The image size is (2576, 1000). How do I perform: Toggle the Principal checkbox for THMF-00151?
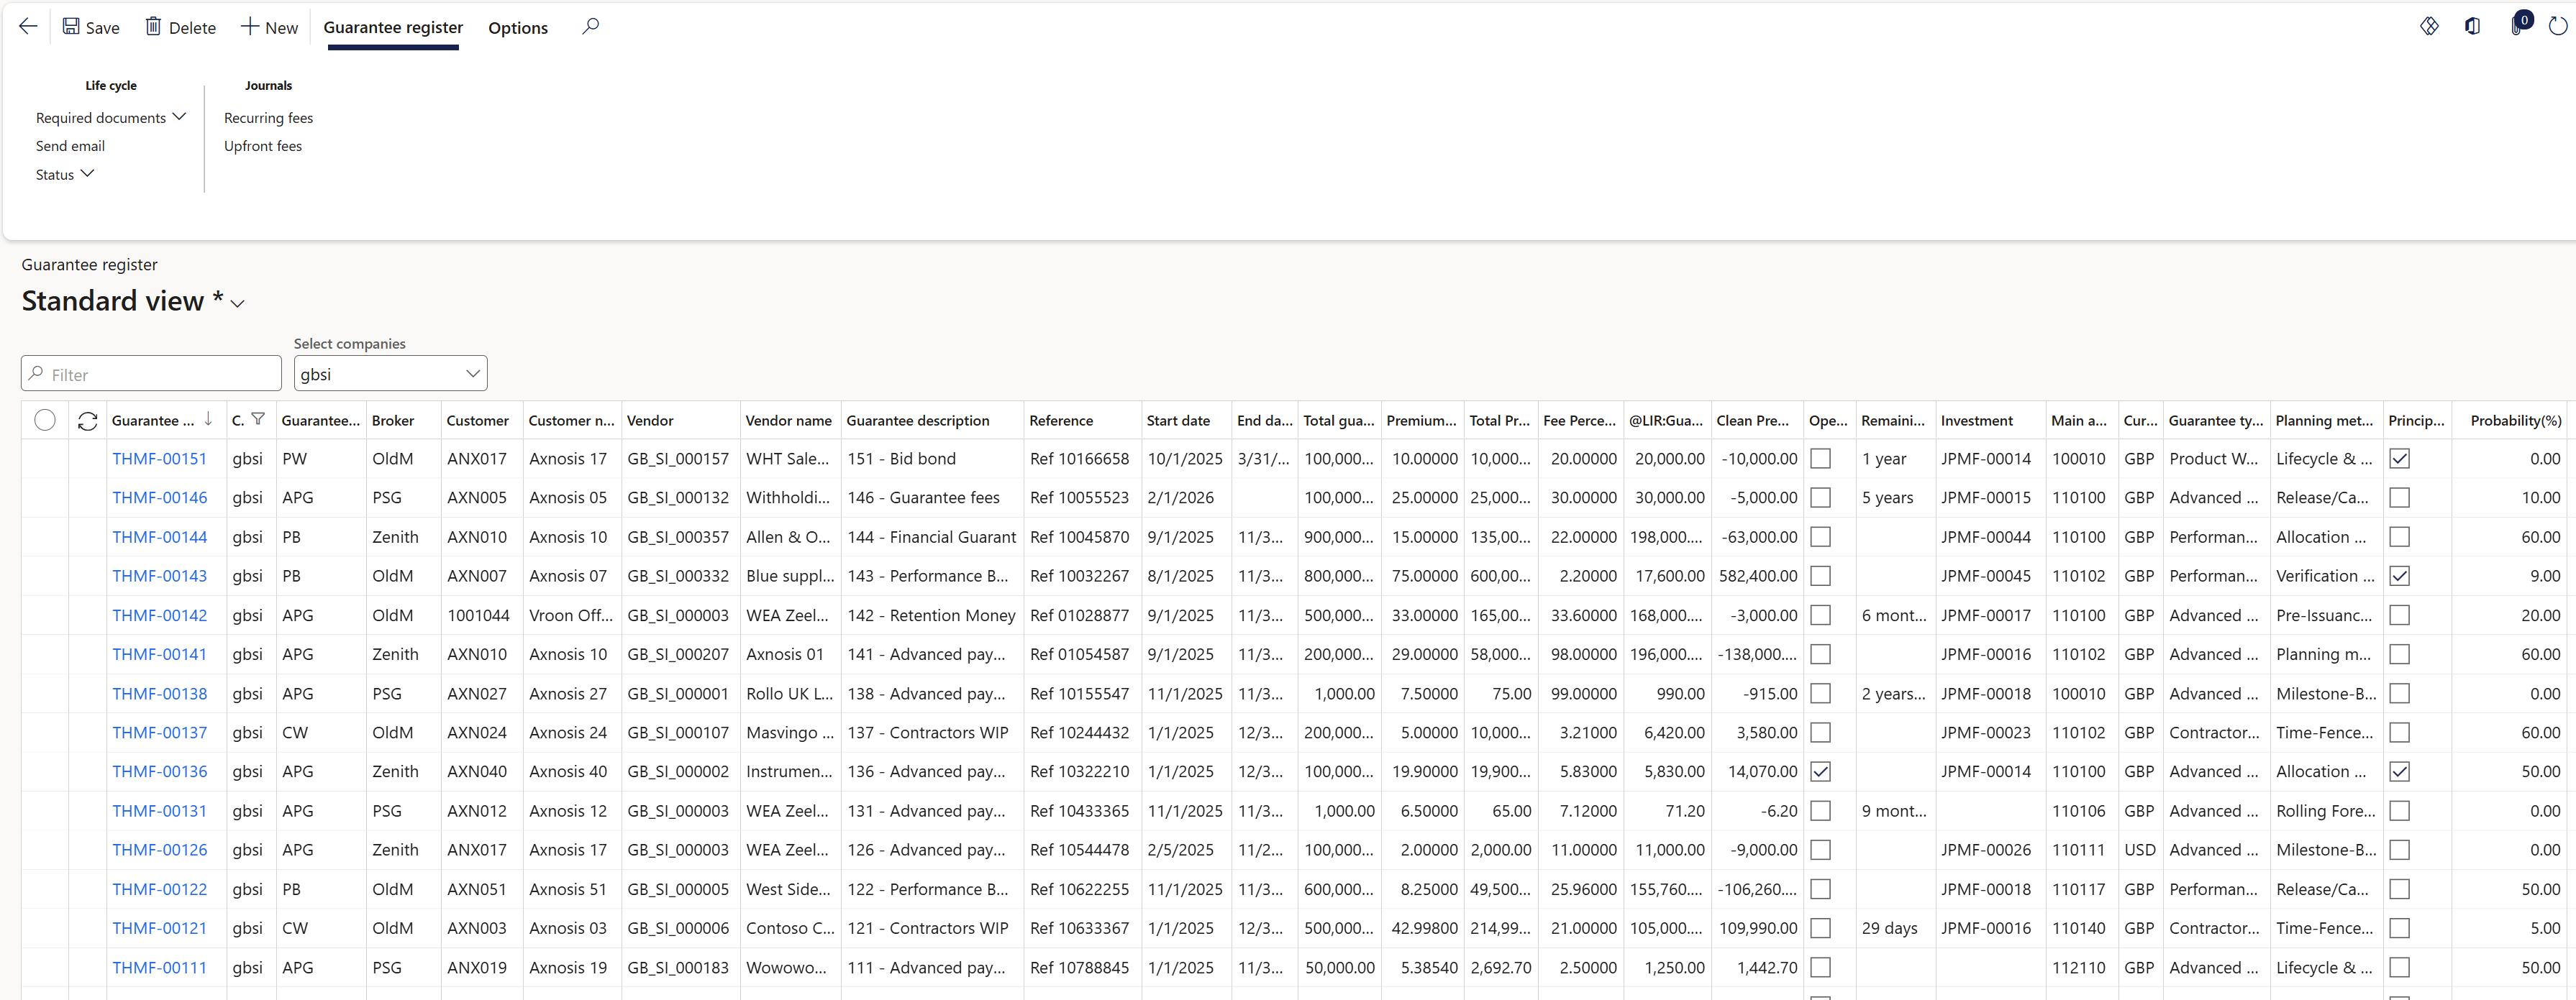tap(2399, 459)
